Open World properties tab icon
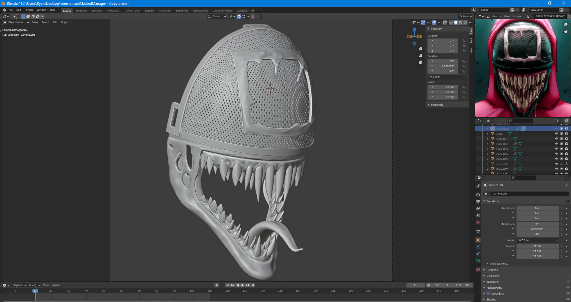Screen dimensions: 571x302 pyautogui.click(x=478, y=222)
